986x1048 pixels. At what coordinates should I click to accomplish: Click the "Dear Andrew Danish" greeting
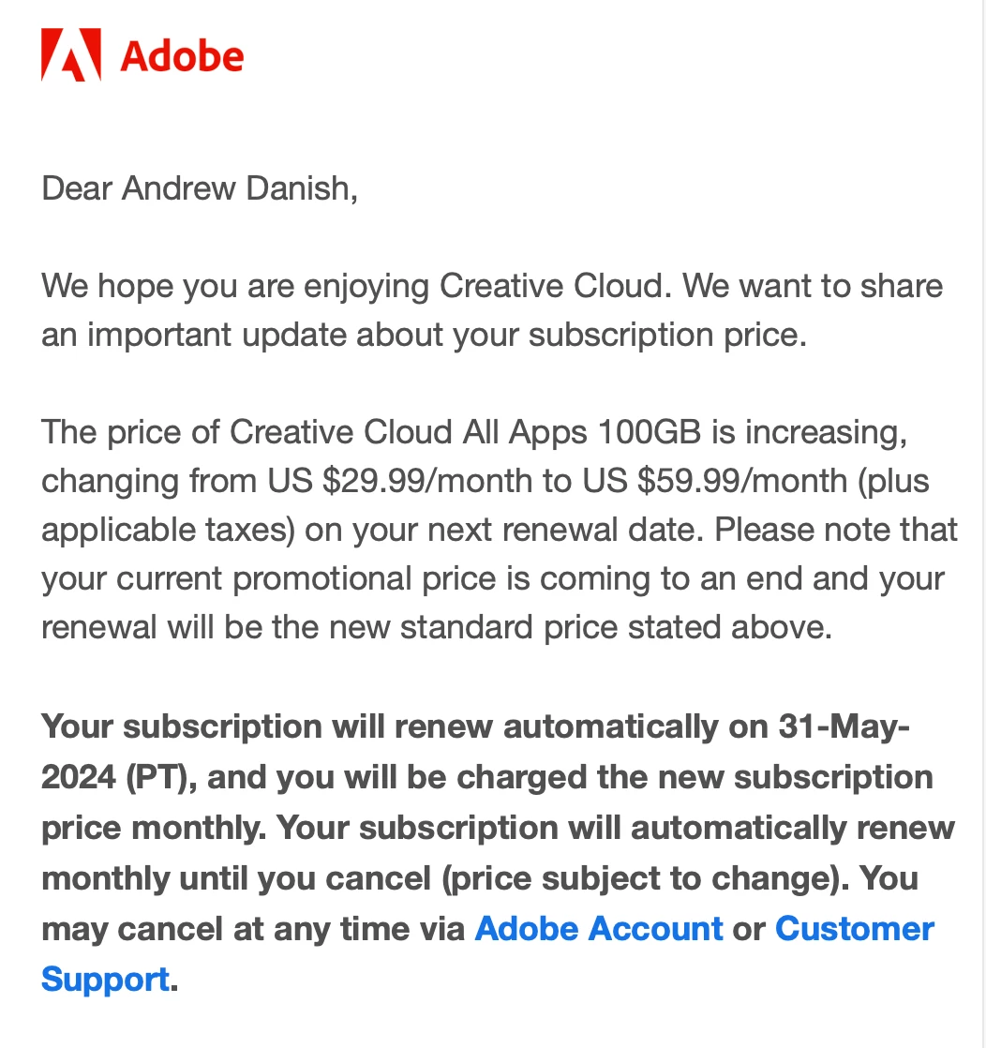pyautogui.click(x=200, y=188)
